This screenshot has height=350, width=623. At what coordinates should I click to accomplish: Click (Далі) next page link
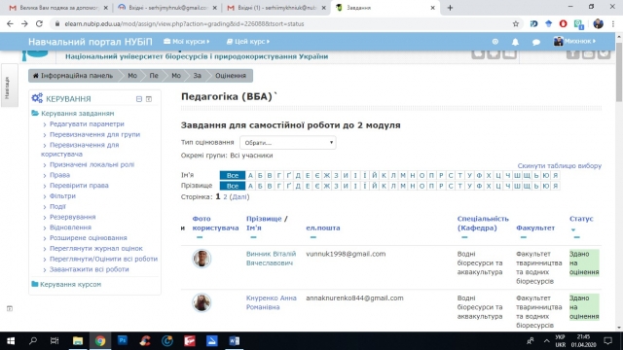[239, 196]
